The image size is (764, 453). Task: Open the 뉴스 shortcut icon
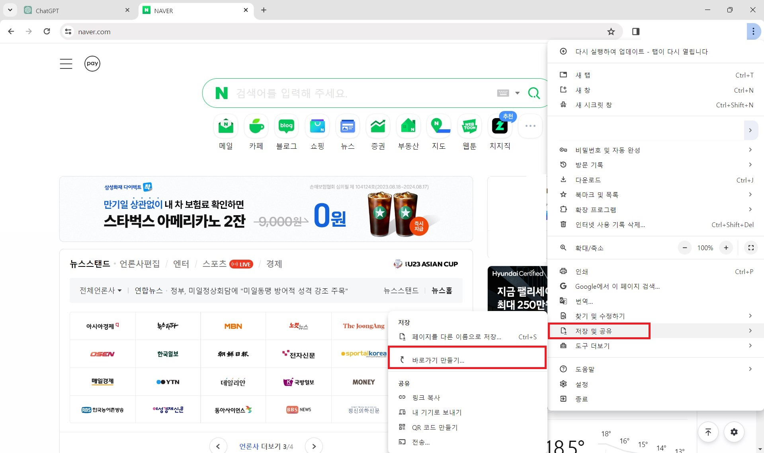pyautogui.click(x=348, y=126)
